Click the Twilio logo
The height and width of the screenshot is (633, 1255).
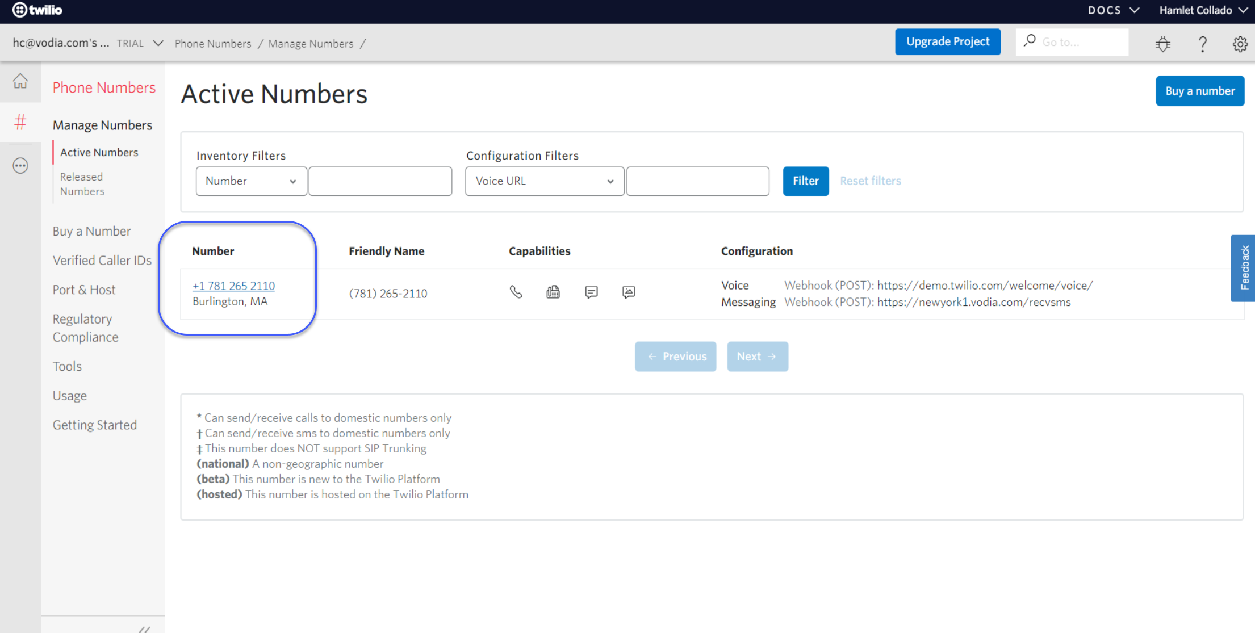click(x=37, y=10)
